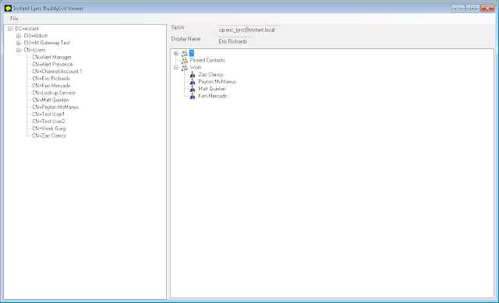This screenshot has height=303, width=499.
Task: Select CN=Peyton McManus in the directory tree
Action: (x=55, y=107)
